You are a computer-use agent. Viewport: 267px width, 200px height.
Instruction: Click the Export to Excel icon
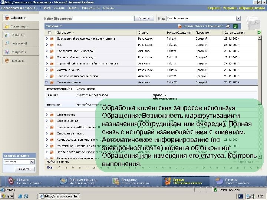pos(235,26)
